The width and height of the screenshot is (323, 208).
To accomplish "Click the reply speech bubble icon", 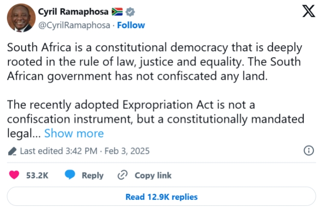I will coord(70,175).
